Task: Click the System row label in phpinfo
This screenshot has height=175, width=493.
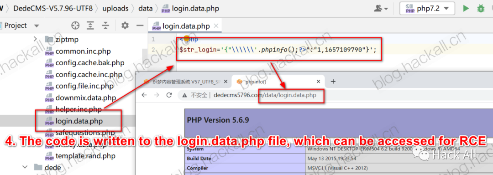Action: pyautogui.click(x=195, y=149)
